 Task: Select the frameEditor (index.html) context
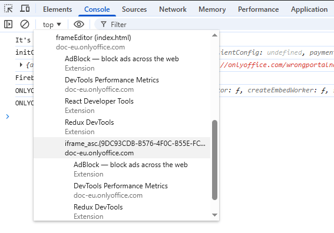point(122,42)
